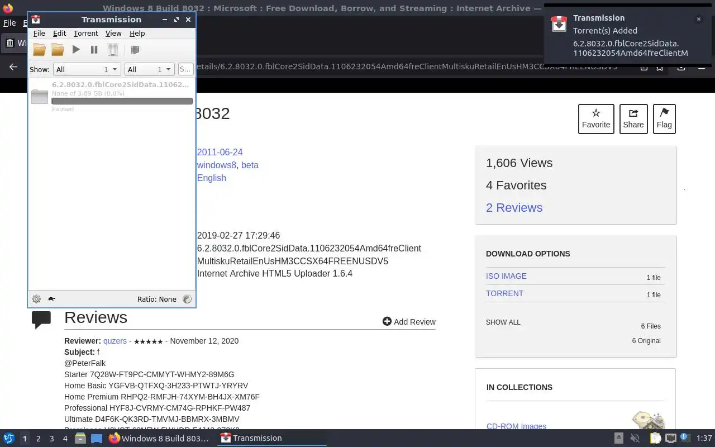The image size is (715, 447).
Task: Open a torrent file via first folder icon
Action: (x=39, y=50)
